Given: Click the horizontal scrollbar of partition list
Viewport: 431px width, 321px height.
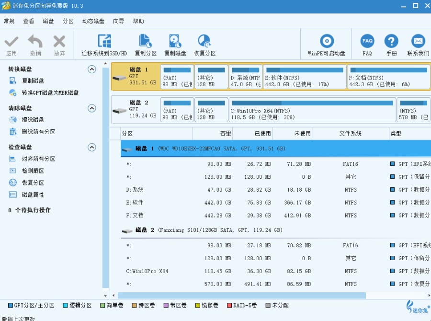Looking at the screenshot, I should click(x=242, y=296).
